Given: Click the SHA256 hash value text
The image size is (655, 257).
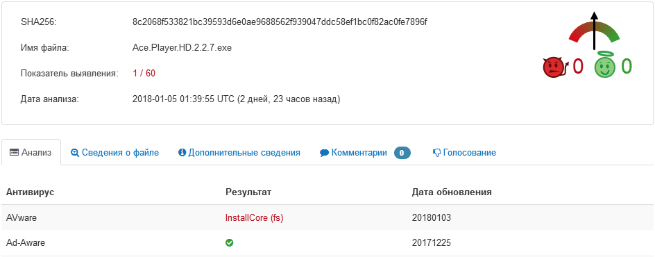Looking at the screenshot, I should (x=280, y=22).
